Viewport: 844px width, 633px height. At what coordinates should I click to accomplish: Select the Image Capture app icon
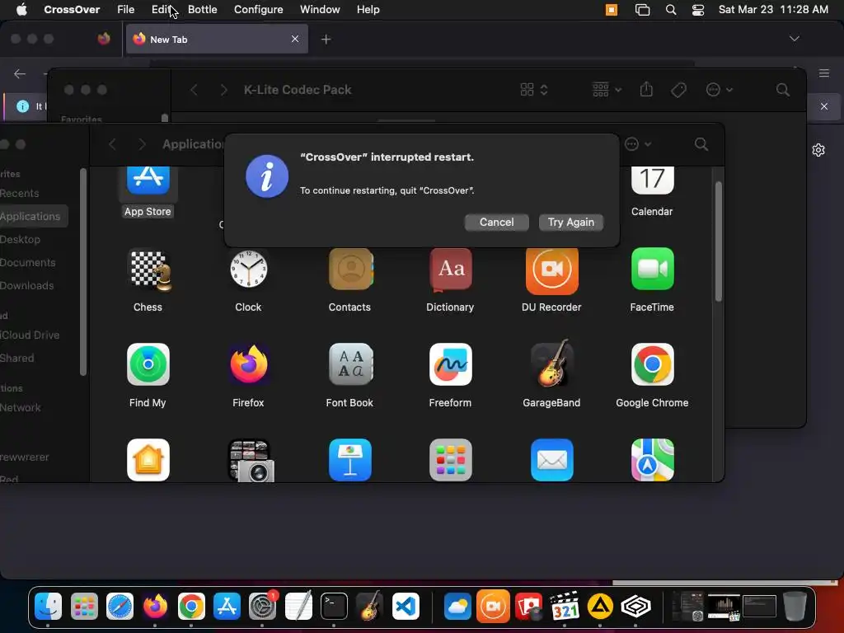(251, 460)
